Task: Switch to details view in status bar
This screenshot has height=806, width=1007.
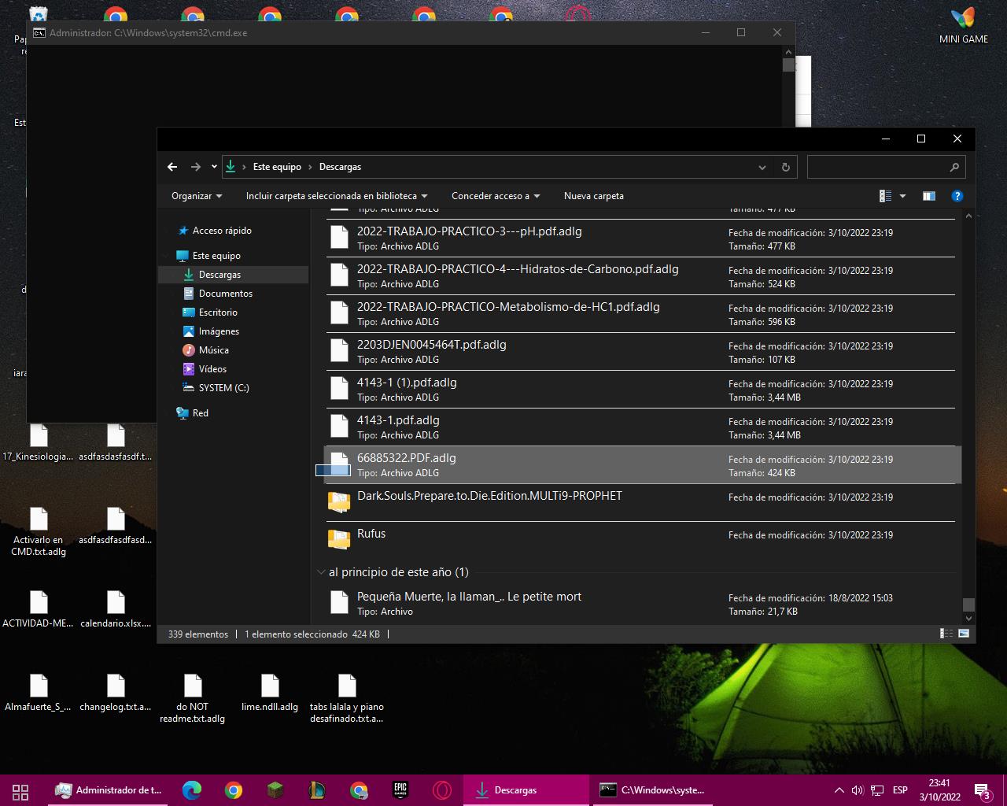Action: pyautogui.click(x=946, y=634)
